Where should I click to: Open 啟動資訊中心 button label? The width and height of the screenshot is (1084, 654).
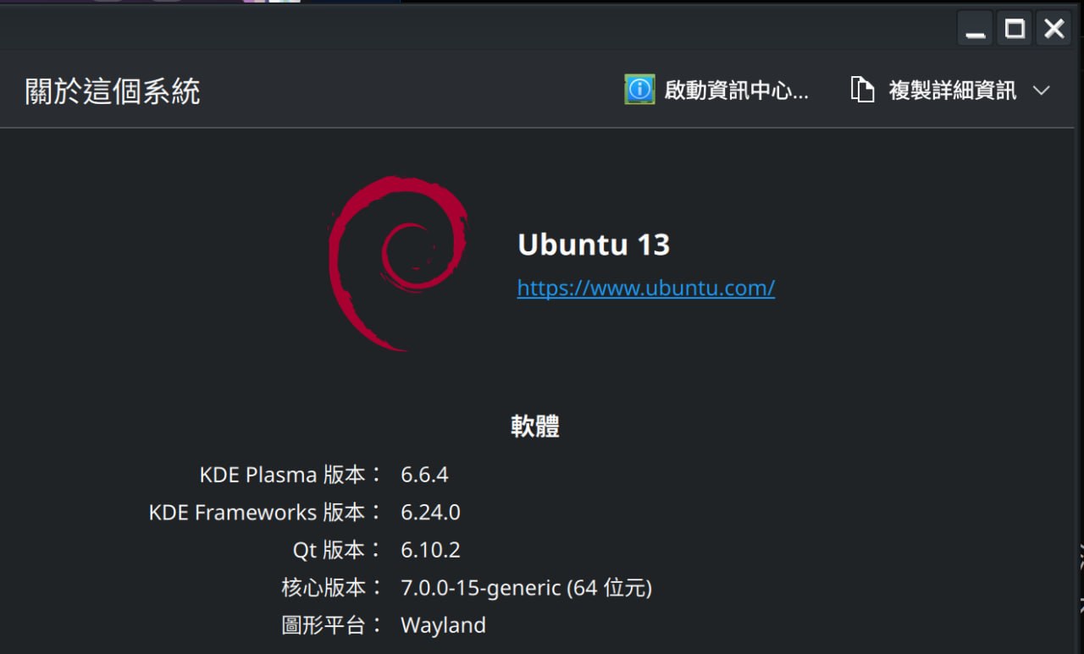[x=736, y=91]
